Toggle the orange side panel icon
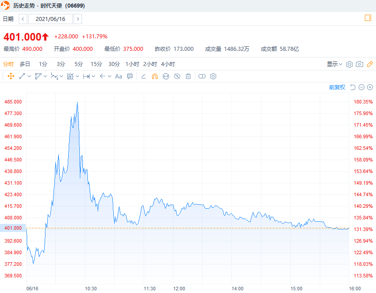The image size is (376, 293). point(368,18)
